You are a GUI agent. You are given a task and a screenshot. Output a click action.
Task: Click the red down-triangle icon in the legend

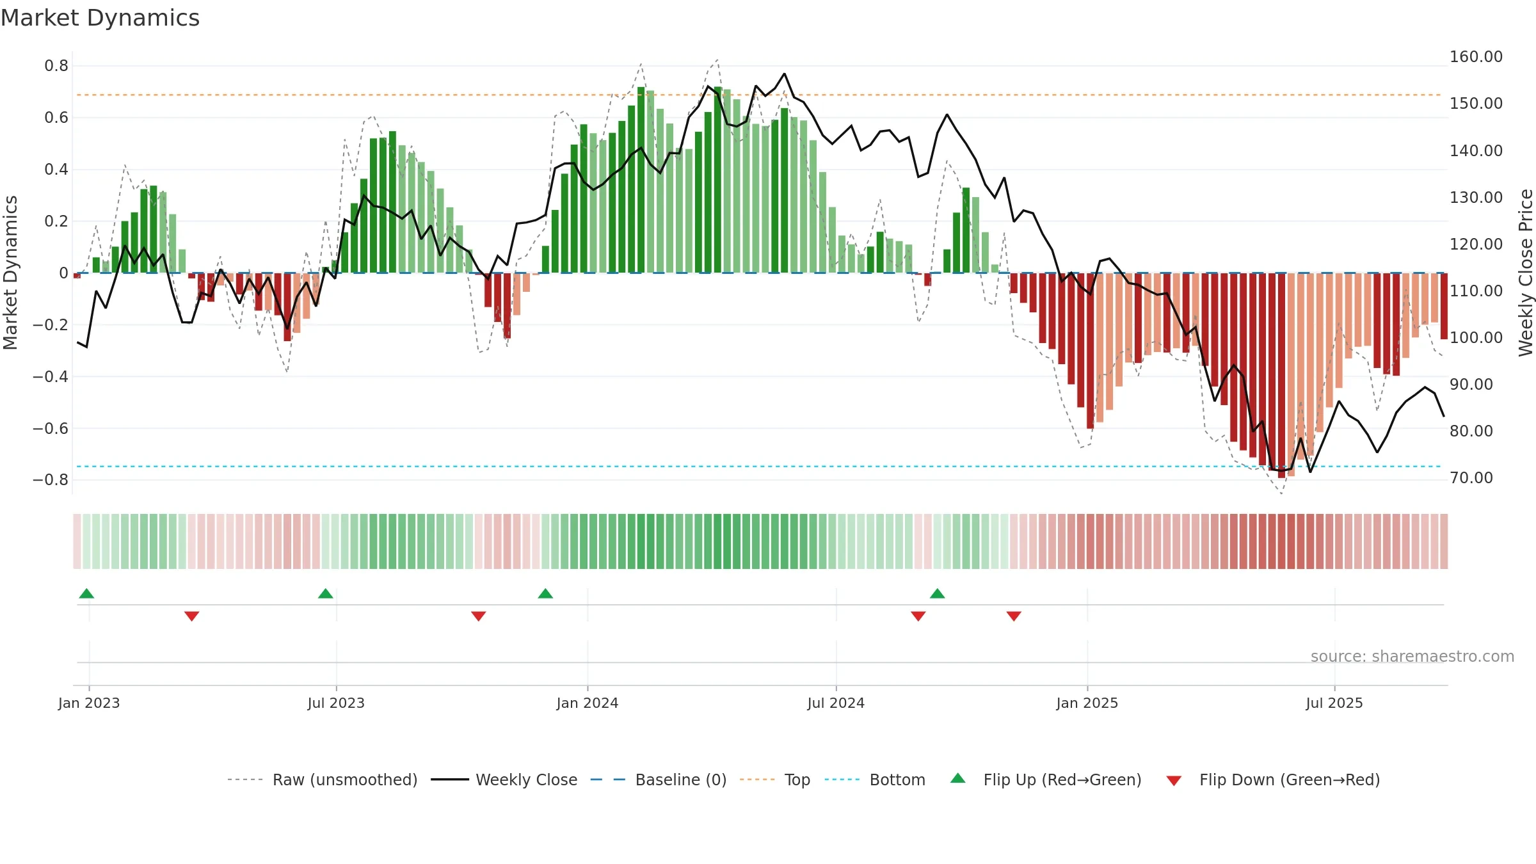pyautogui.click(x=1174, y=781)
